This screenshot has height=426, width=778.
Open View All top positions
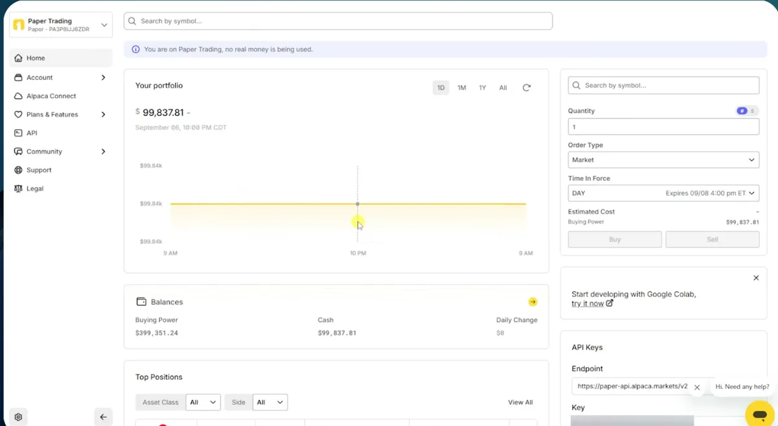[x=521, y=403]
